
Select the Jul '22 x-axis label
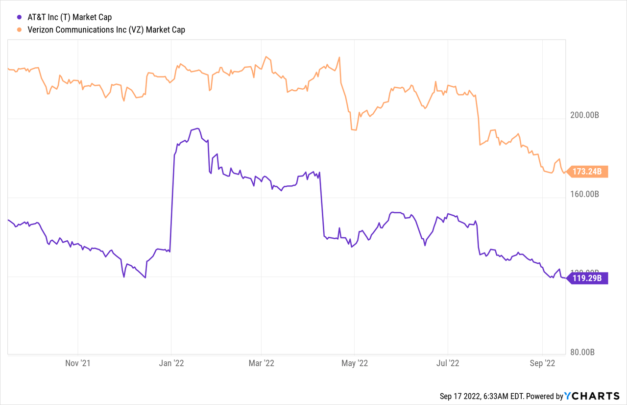[448, 363]
